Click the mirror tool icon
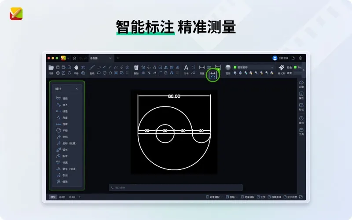Viewport: 352px width, 220px height. pos(166,67)
